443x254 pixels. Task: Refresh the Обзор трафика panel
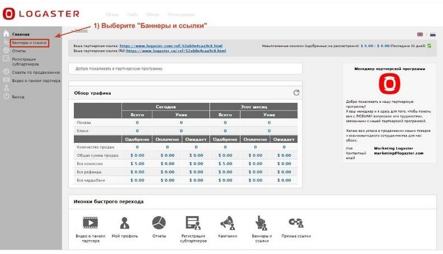click(296, 93)
